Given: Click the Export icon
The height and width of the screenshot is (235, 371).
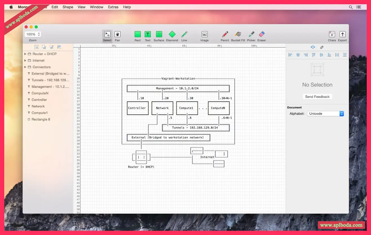Looking at the screenshot, I should coord(342,35).
